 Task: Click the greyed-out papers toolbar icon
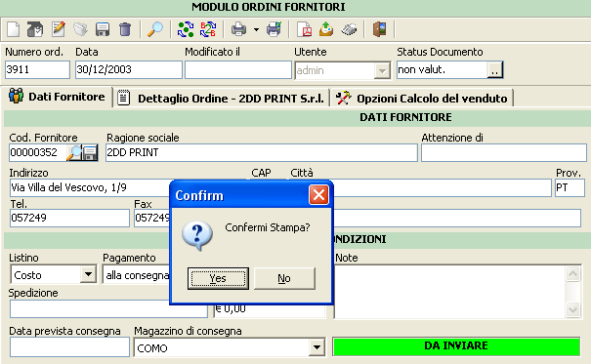pos(80,29)
